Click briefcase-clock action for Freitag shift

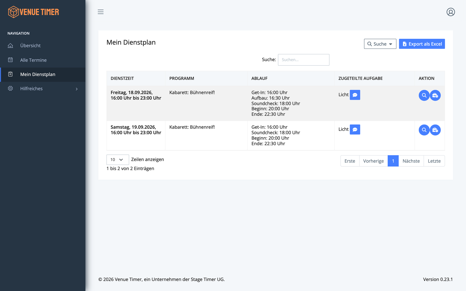tap(435, 95)
